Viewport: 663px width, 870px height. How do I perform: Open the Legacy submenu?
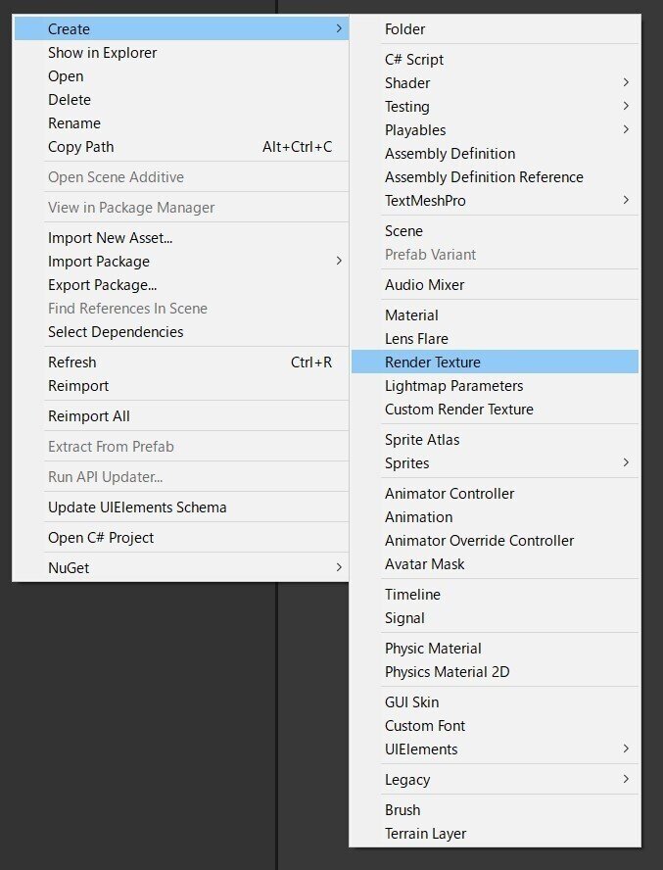click(x=495, y=779)
